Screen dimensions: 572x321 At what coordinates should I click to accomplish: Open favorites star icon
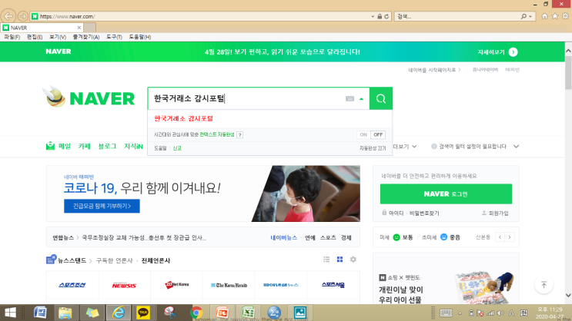click(x=555, y=16)
